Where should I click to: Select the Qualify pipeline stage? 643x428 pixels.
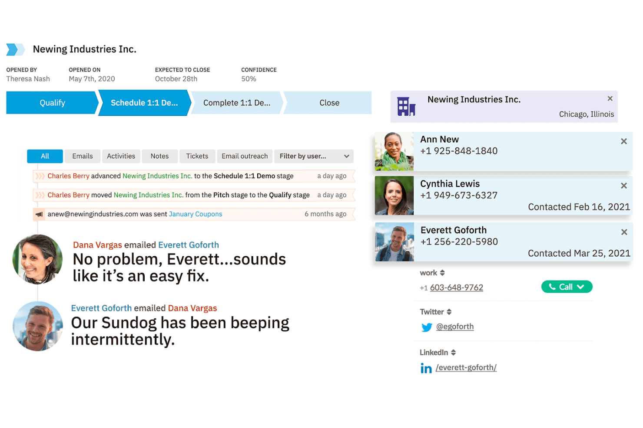click(x=52, y=103)
